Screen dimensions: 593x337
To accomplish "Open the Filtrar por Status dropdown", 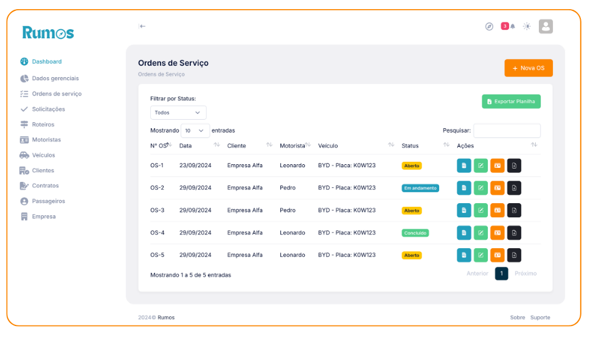I will point(178,113).
